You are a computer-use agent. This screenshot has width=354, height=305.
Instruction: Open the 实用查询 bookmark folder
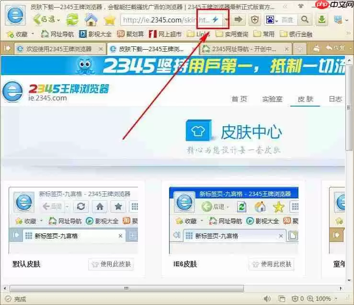coord(232,34)
